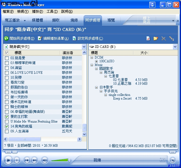The height and width of the screenshot is (168, 181).
Task: Open the 檢視(V) menu
Action: point(23,11)
